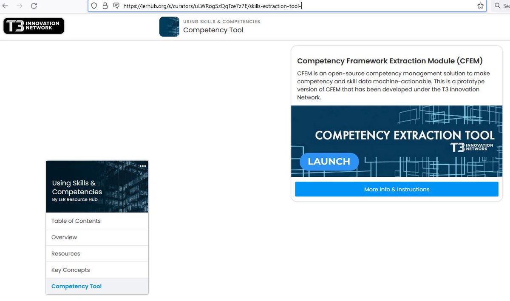Bookmark this page with the star icon
Image resolution: width=510 pixels, height=301 pixels.
[480, 6]
